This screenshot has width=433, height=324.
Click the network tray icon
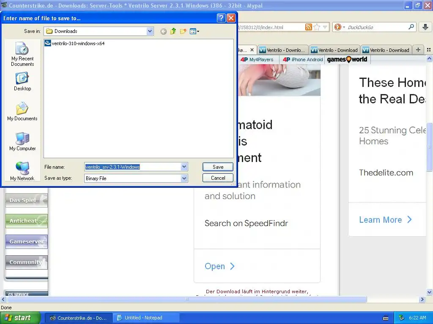pos(402,318)
